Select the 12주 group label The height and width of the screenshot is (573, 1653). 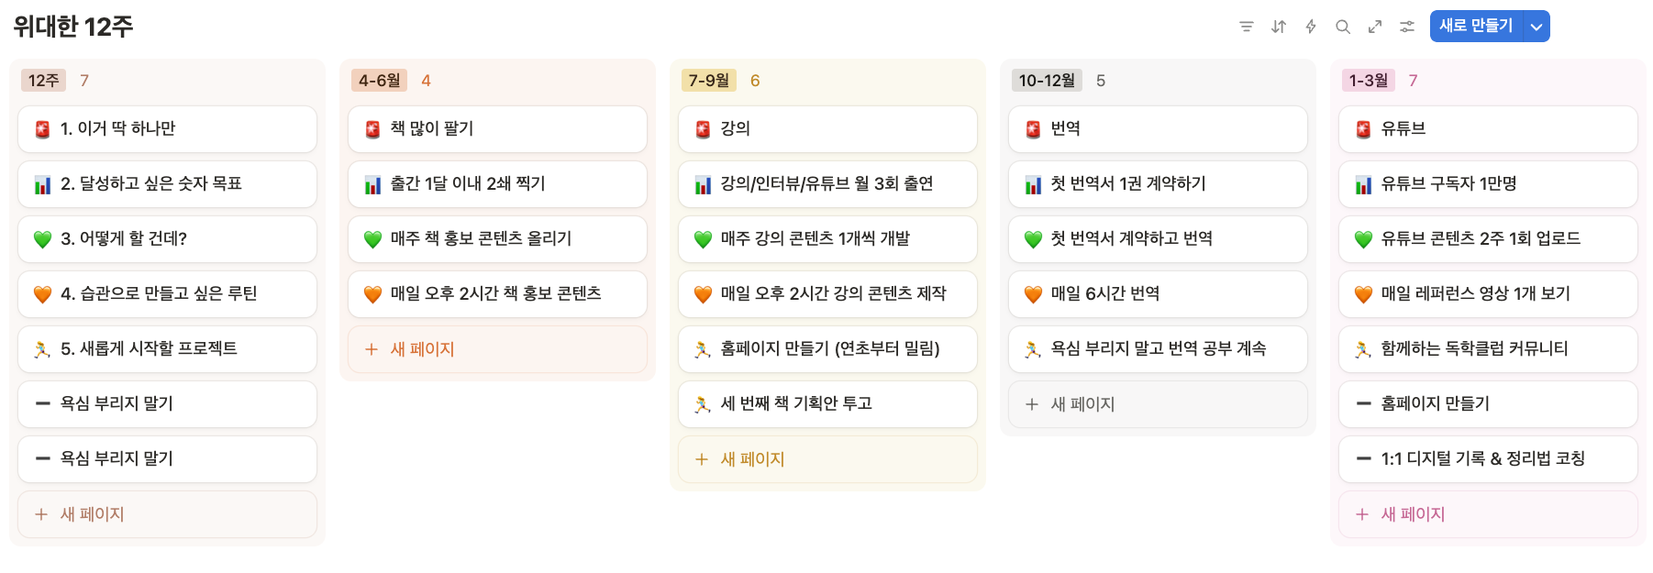pyautogui.click(x=43, y=81)
